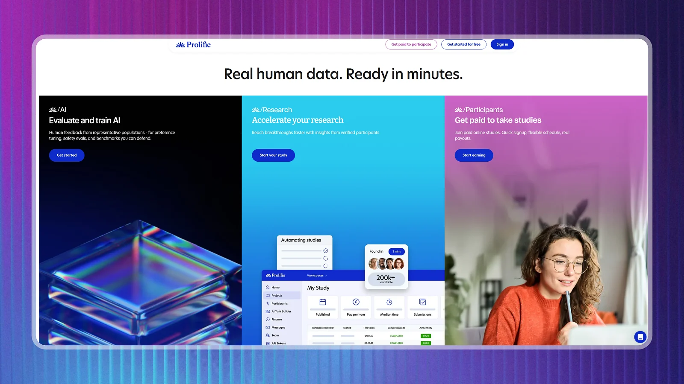Click COMPLETED in the 00:11:16 row
This screenshot has height=384, width=684.
pyautogui.click(x=396, y=336)
